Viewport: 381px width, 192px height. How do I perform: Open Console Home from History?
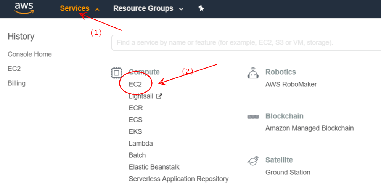pyautogui.click(x=30, y=54)
